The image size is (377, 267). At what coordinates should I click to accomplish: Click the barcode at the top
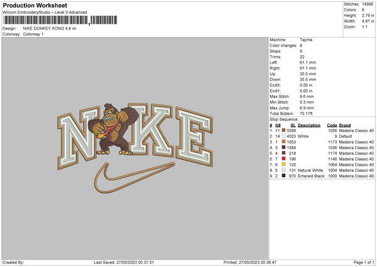point(60,20)
